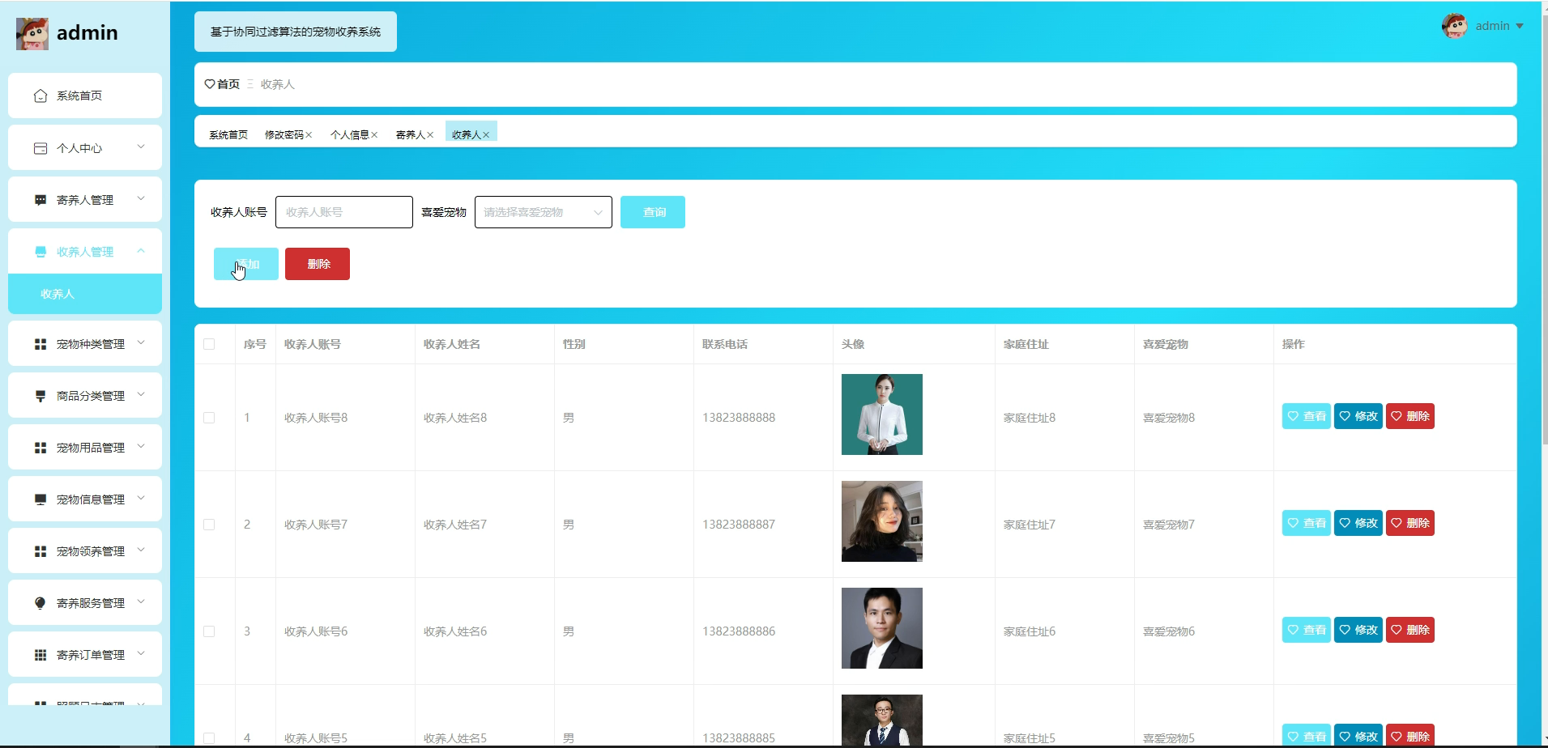The height and width of the screenshot is (748, 1548).
Task: Click phone number 13823888888
Action: (739, 418)
